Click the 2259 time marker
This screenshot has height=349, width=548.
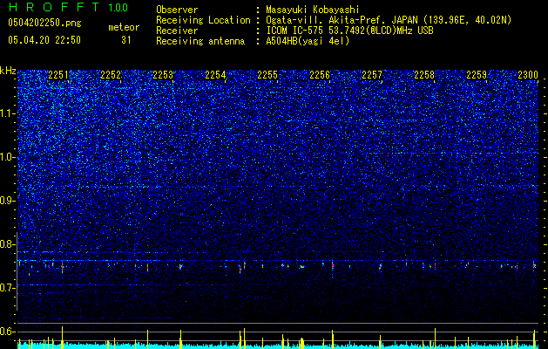[477, 75]
